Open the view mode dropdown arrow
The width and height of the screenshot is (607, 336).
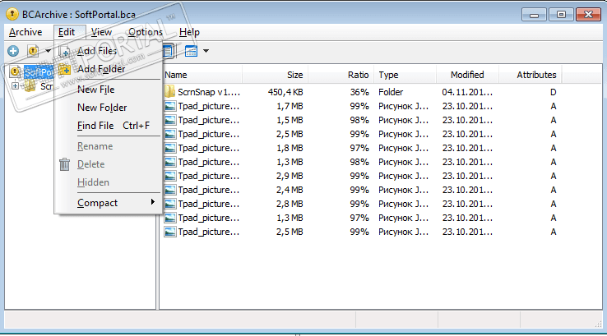point(206,51)
